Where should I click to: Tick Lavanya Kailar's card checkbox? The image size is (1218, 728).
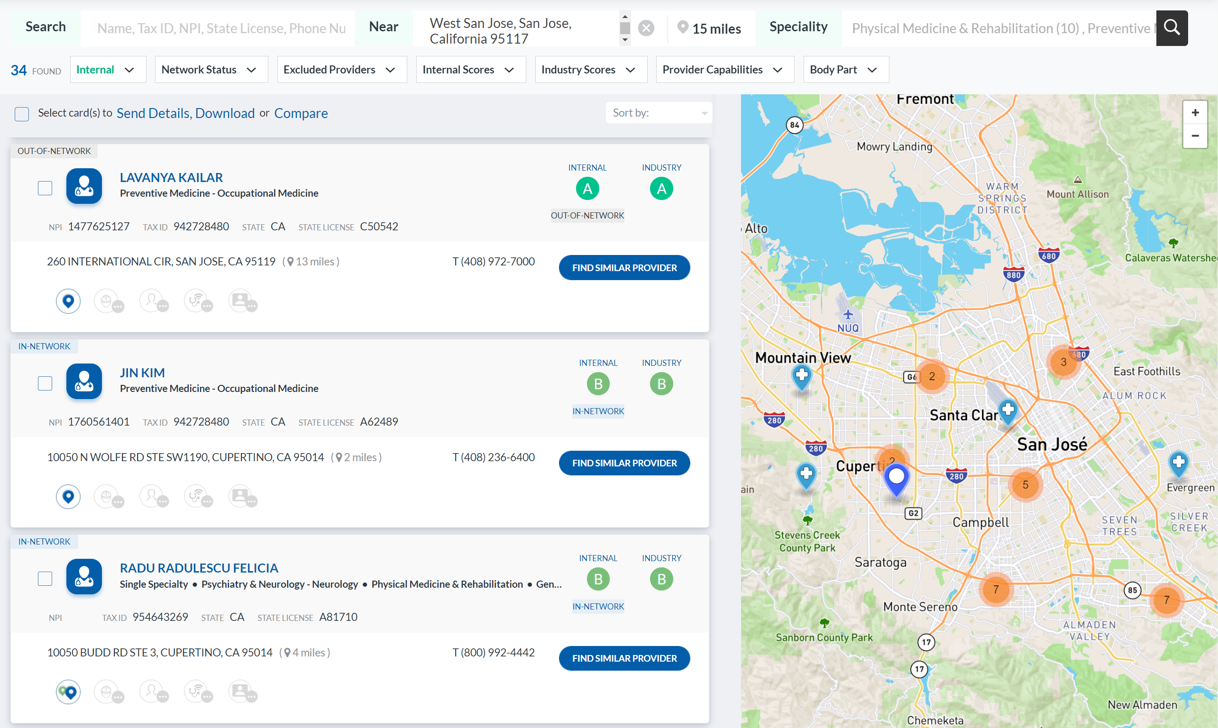(x=45, y=188)
